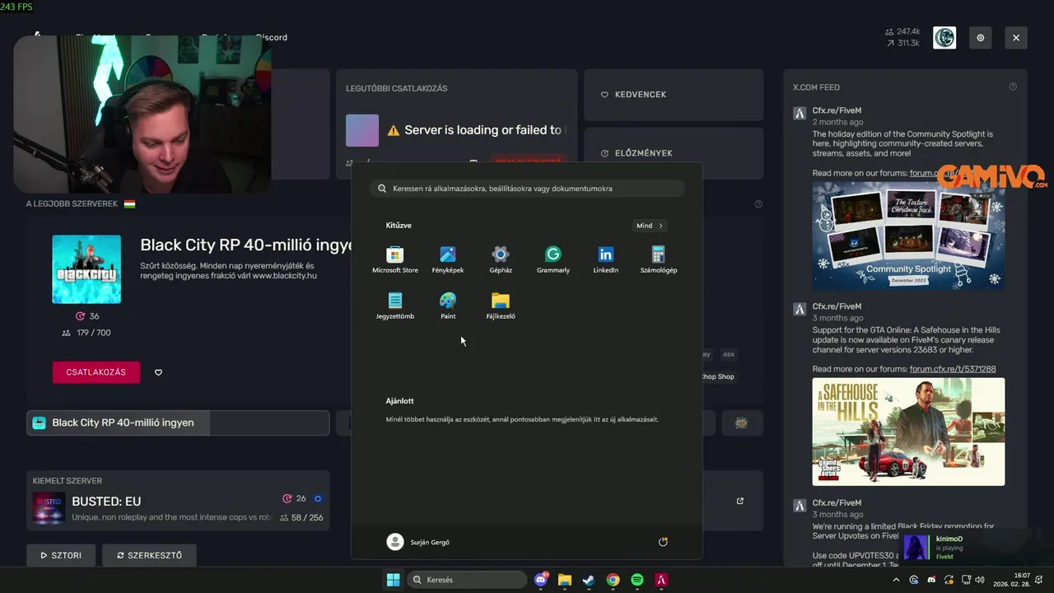
Task: Click the Windows Start button on taskbar
Action: [394, 580]
